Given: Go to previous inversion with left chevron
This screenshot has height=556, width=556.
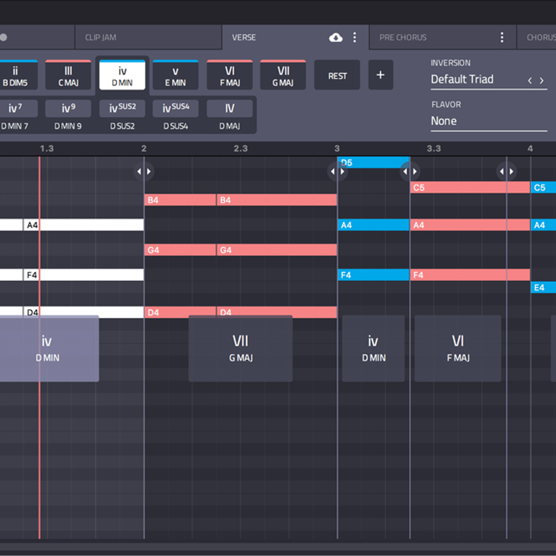Looking at the screenshot, I should coord(530,81).
